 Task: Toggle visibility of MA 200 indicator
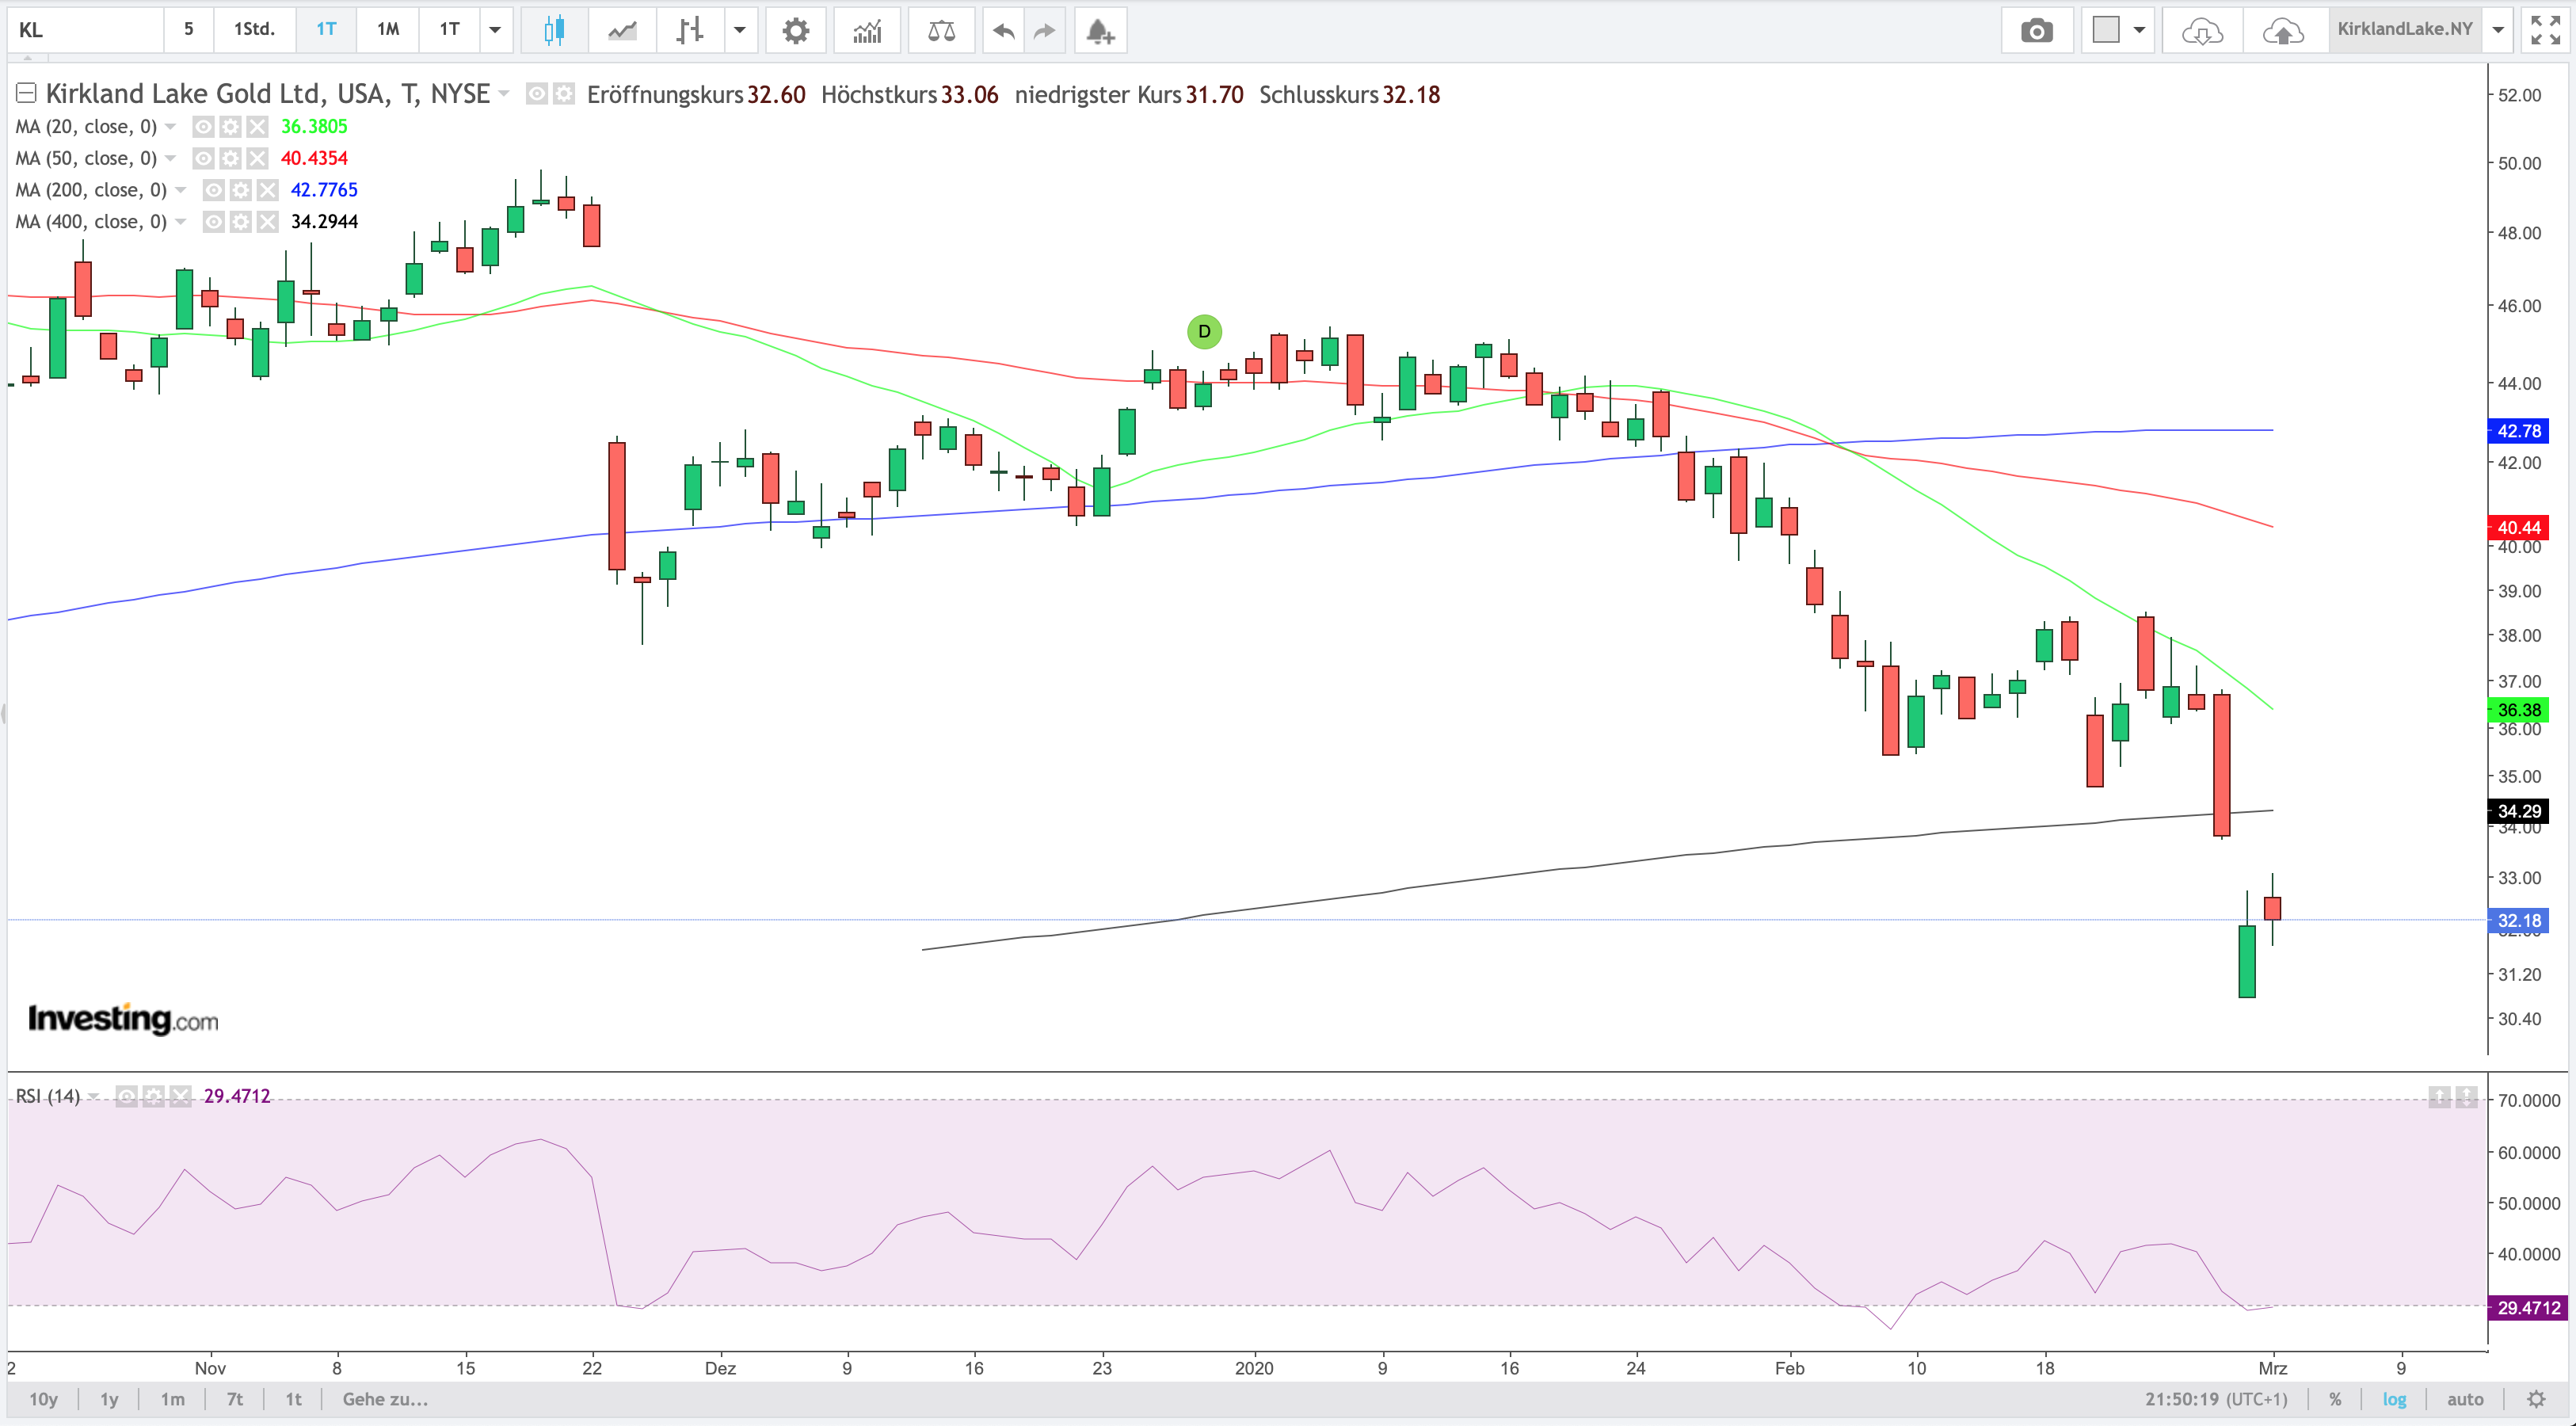[213, 190]
